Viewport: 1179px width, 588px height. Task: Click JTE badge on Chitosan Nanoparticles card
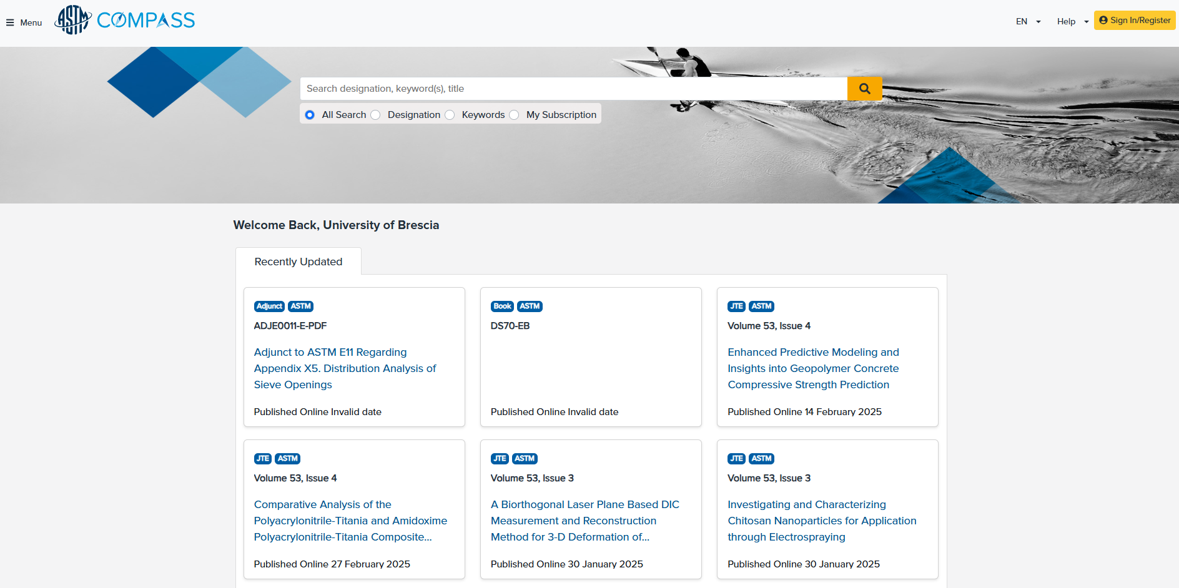736,459
